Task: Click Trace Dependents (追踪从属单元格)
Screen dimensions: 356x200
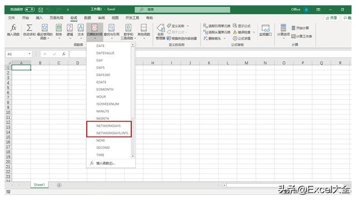Action: (x=216, y=32)
